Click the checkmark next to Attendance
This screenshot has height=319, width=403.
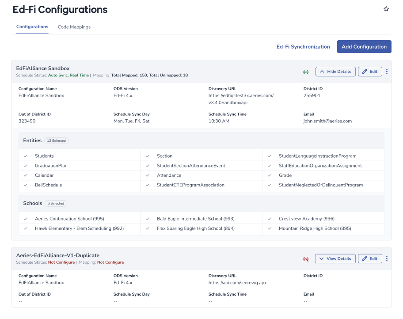tap(148, 175)
